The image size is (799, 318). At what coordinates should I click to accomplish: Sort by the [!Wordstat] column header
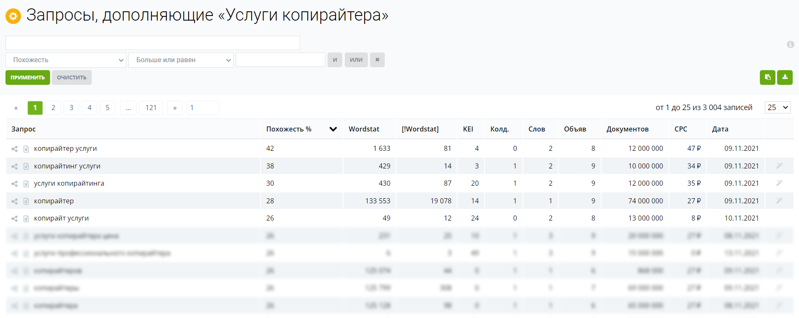(x=420, y=129)
